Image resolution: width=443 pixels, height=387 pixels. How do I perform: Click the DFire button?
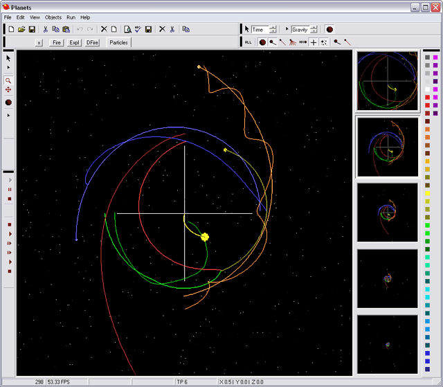pos(92,43)
